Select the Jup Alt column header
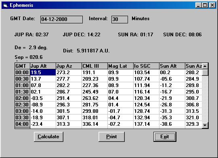Viewport: 218px width, 158px height. click(x=43, y=66)
